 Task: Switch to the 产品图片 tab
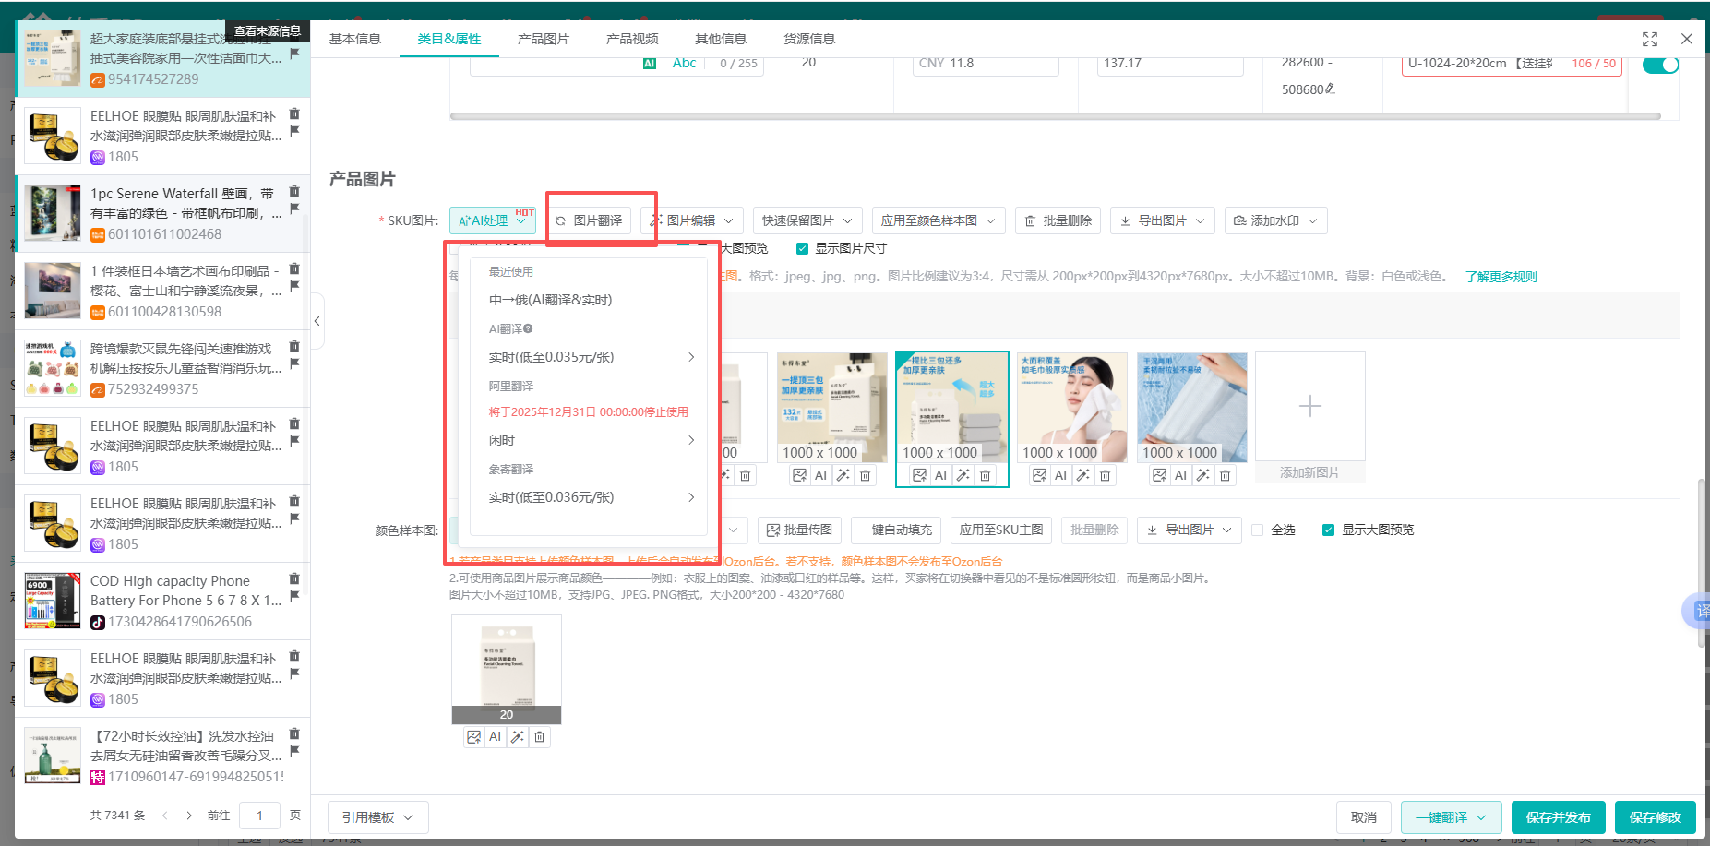pyautogui.click(x=544, y=39)
